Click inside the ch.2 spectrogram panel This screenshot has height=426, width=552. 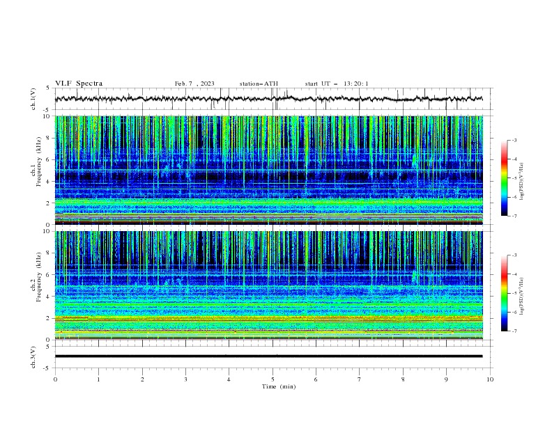(268, 285)
